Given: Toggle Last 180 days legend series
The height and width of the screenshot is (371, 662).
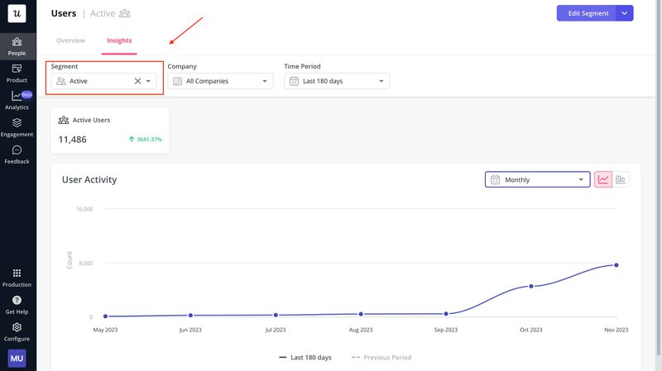Looking at the screenshot, I should point(305,357).
